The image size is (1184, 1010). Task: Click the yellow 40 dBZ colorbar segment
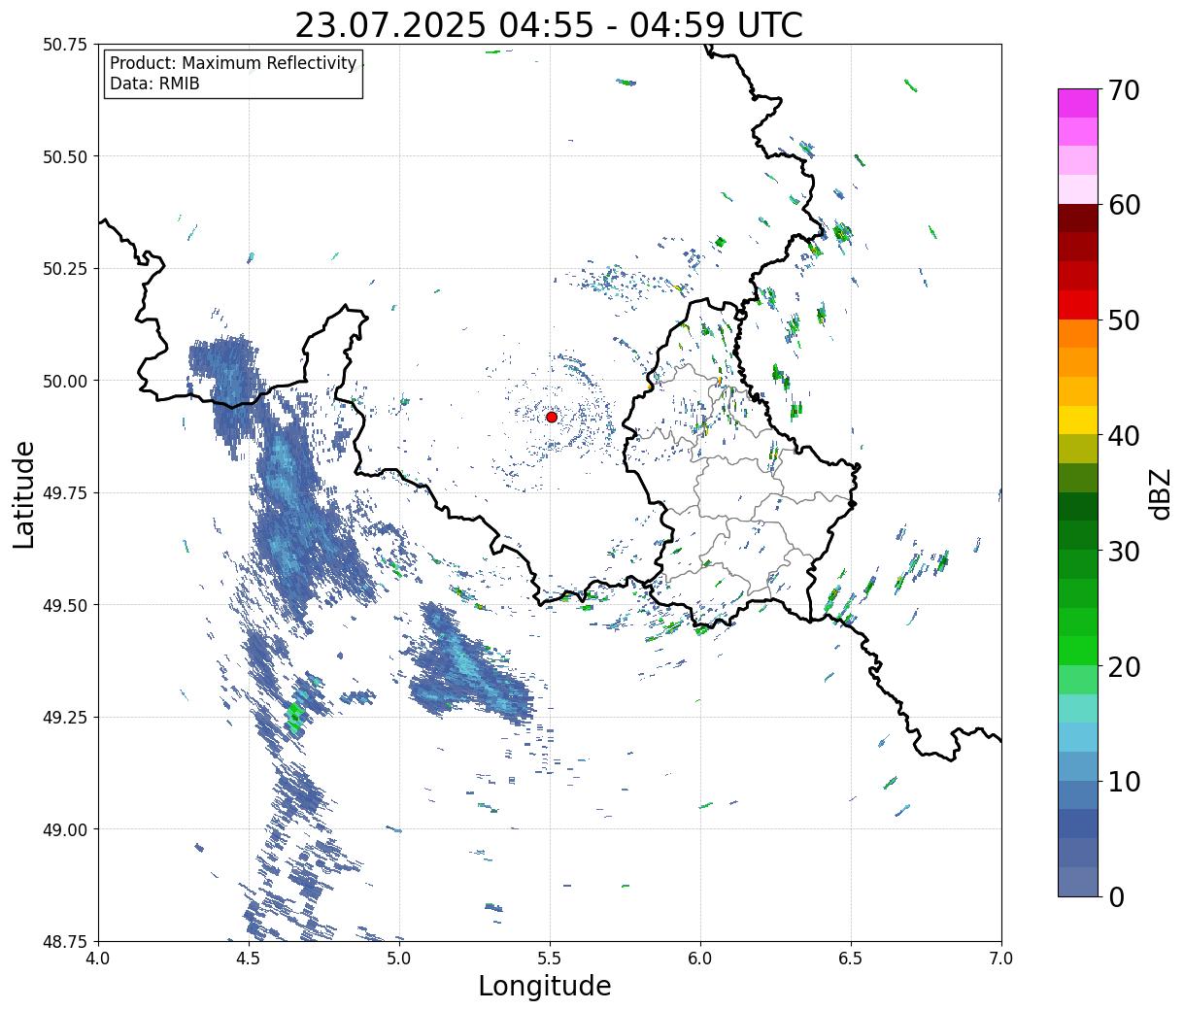1077,421
